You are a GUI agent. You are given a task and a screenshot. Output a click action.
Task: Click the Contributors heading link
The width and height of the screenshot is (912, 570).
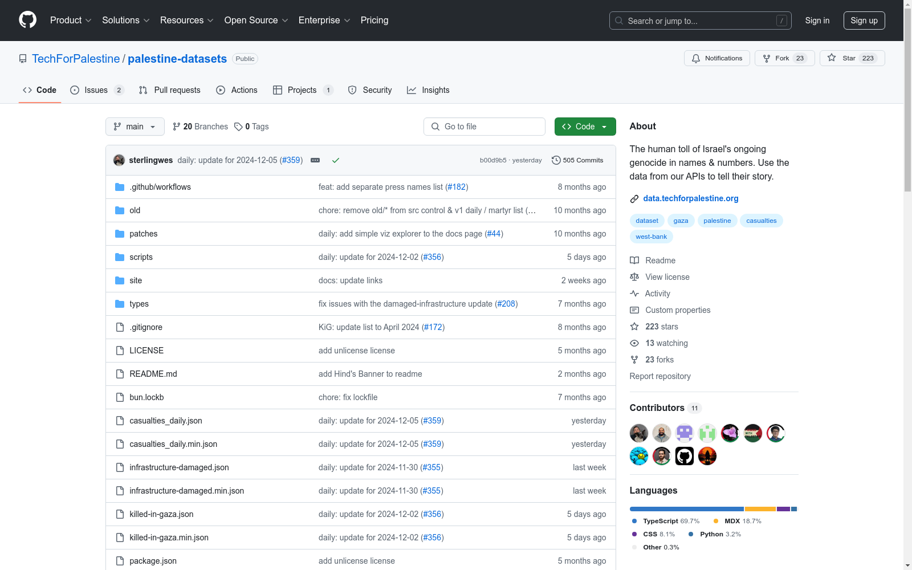(x=665, y=408)
